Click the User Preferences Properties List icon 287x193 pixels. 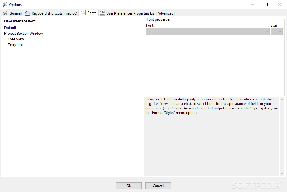[102, 13]
